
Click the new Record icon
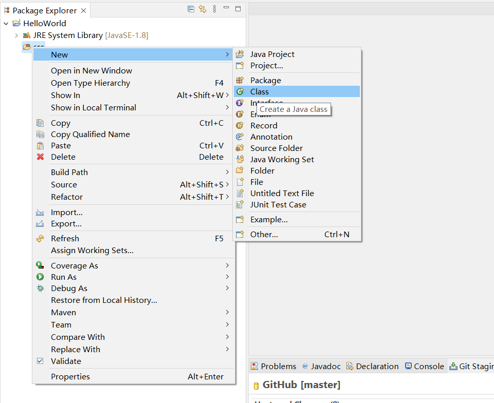tap(240, 126)
